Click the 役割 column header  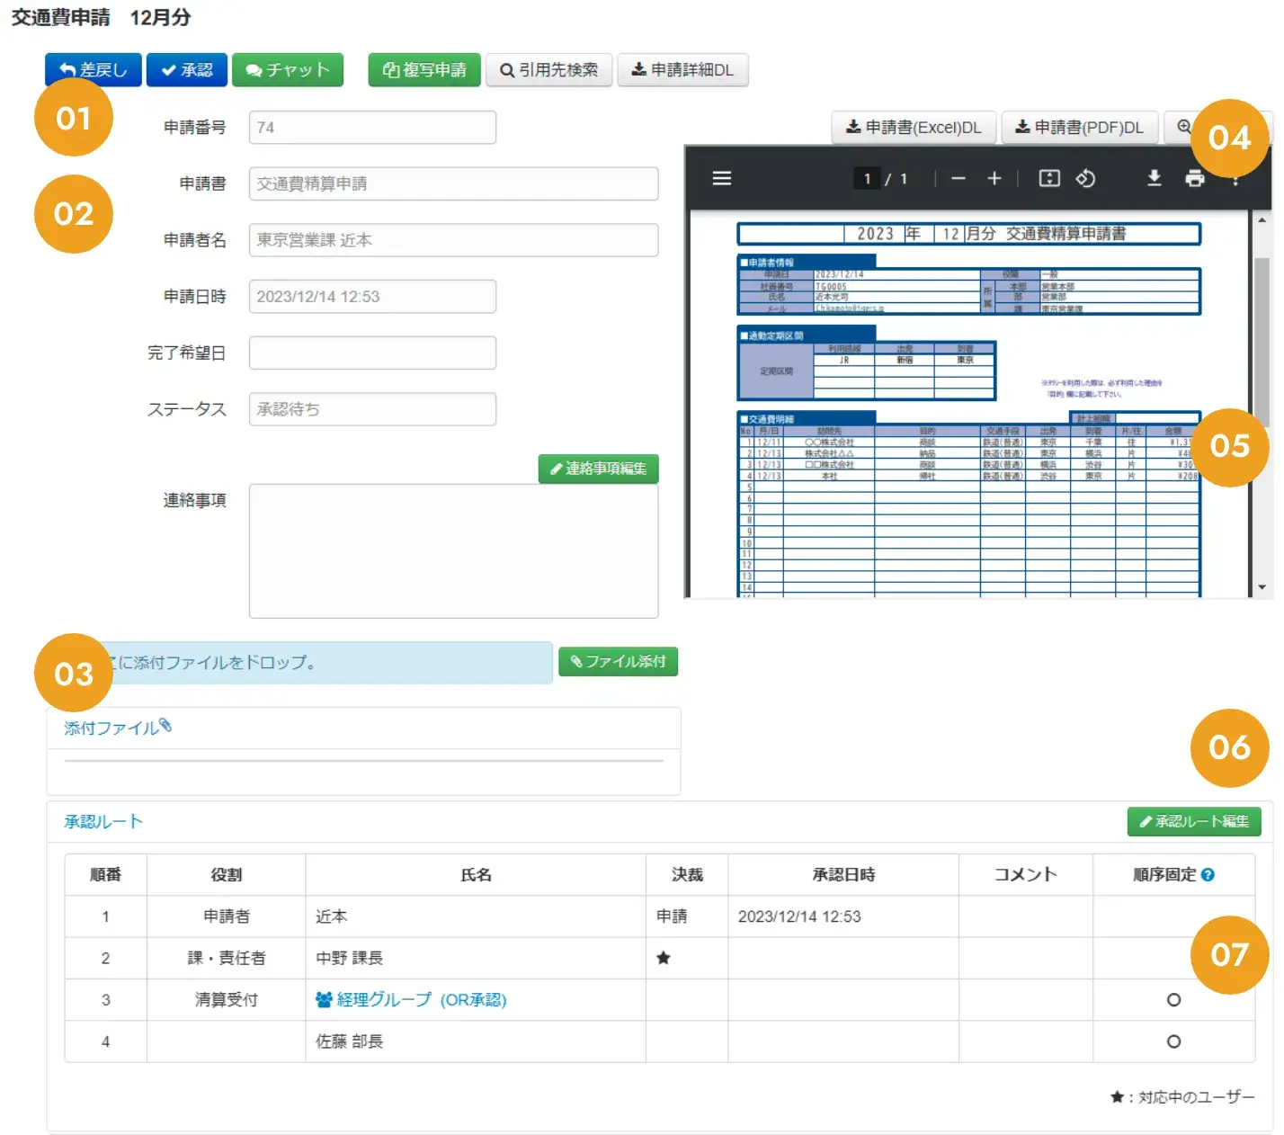tap(227, 874)
